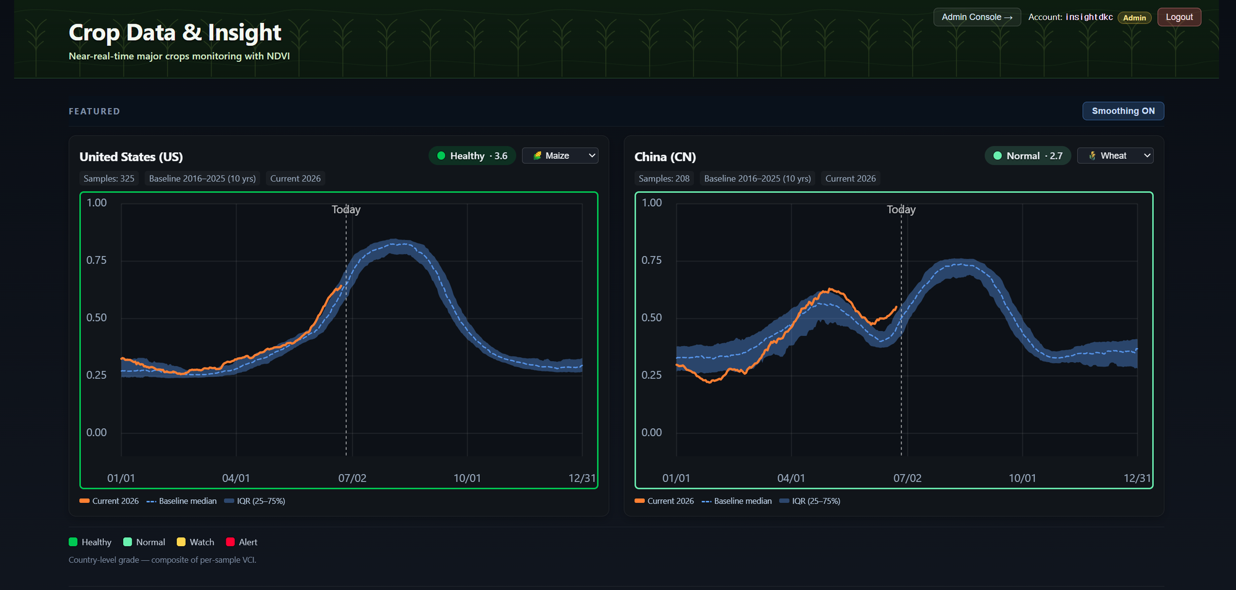The image size is (1236, 590).
Task: Open the Wheat crop dropdown
Action: pos(1115,156)
